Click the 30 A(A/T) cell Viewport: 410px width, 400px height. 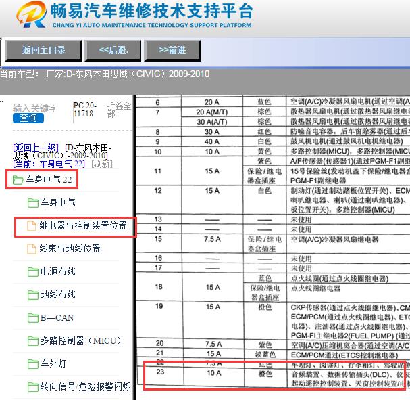pyautogui.click(x=212, y=122)
